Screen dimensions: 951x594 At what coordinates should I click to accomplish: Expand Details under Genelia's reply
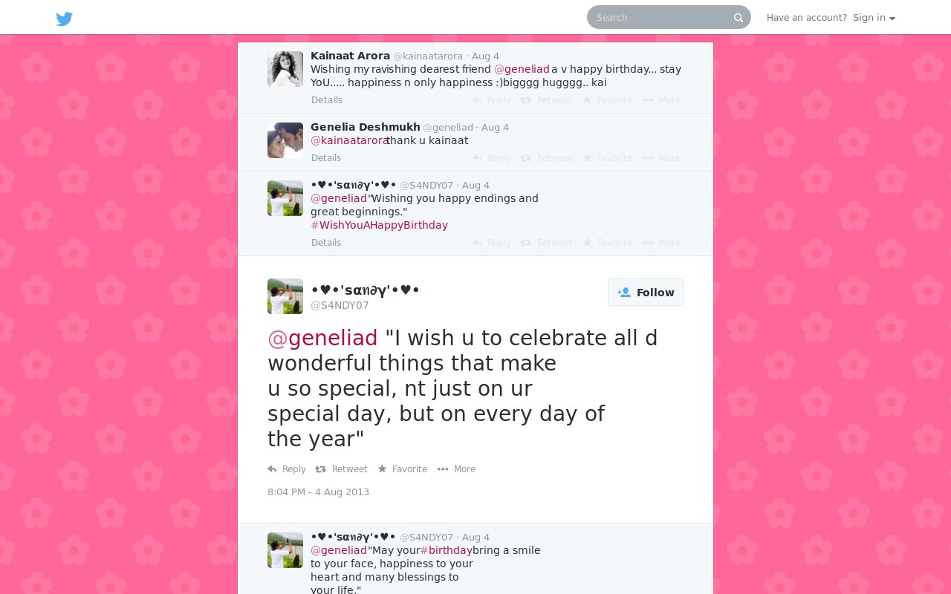click(x=327, y=158)
